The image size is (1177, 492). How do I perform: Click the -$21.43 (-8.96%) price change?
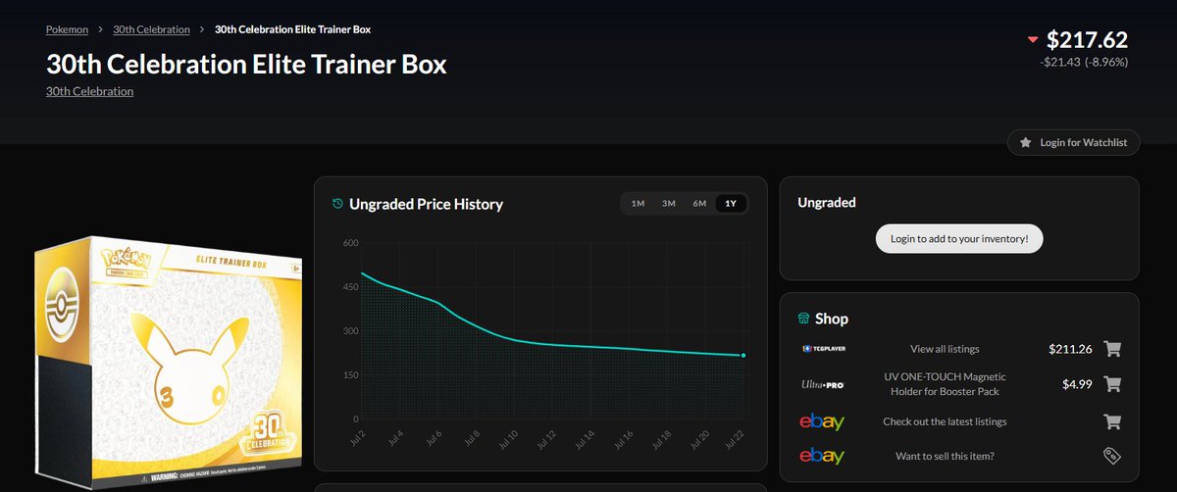point(1084,62)
